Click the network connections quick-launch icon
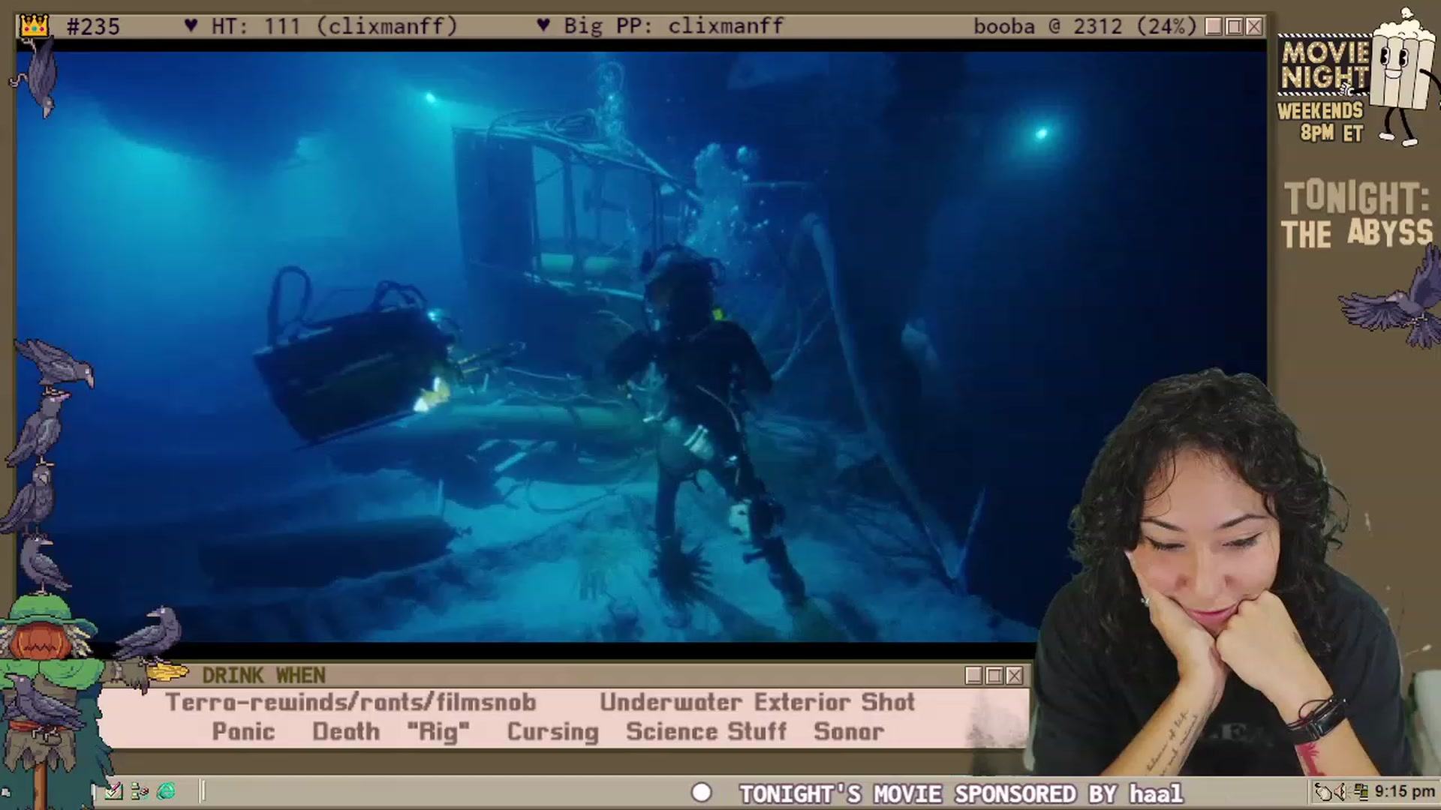This screenshot has height=810, width=1441. [x=140, y=791]
